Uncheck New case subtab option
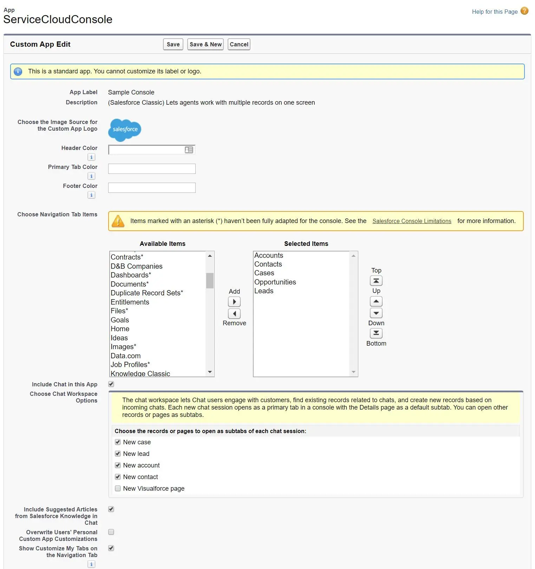 pos(118,442)
